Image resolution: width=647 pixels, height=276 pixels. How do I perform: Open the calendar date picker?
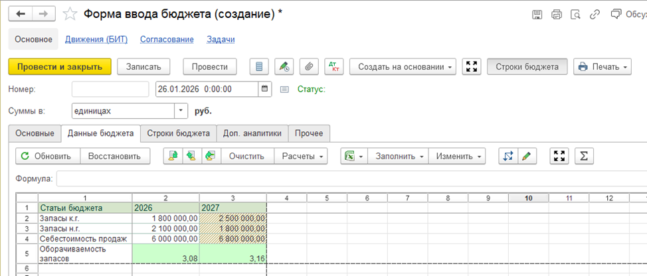click(x=265, y=89)
